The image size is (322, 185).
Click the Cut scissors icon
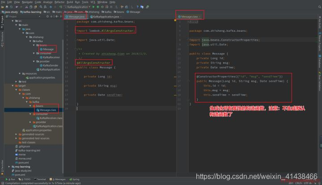[x=26, y=7]
